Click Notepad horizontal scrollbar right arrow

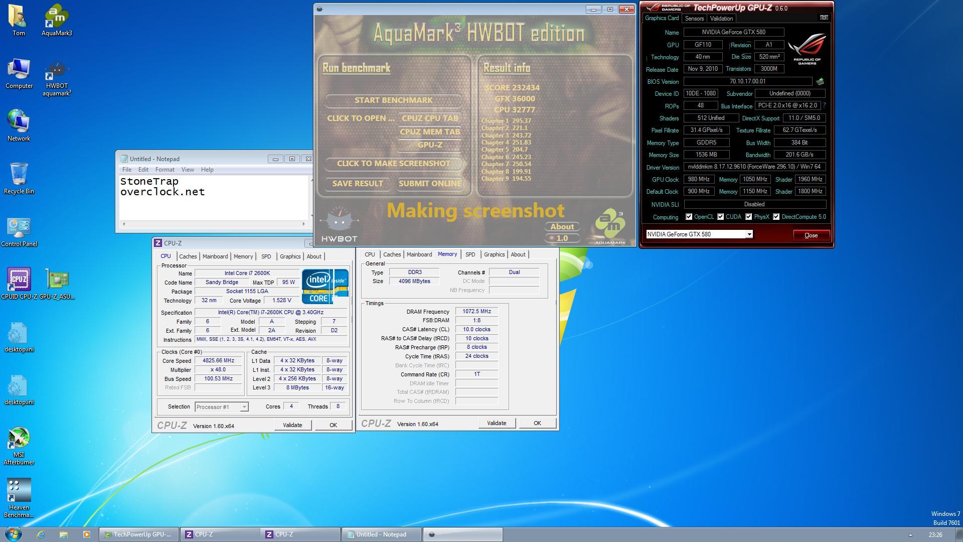(303, 224)
